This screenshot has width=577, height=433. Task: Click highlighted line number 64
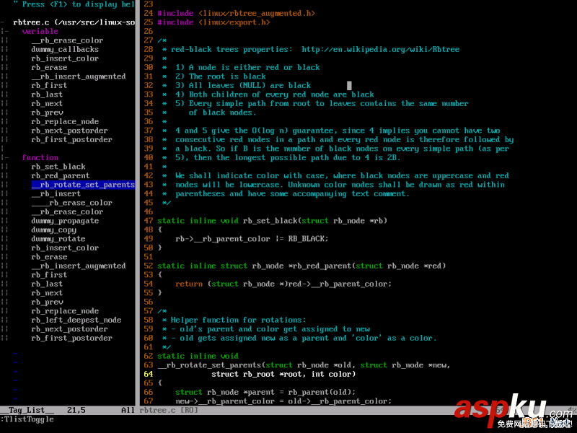tap(149, 374)
